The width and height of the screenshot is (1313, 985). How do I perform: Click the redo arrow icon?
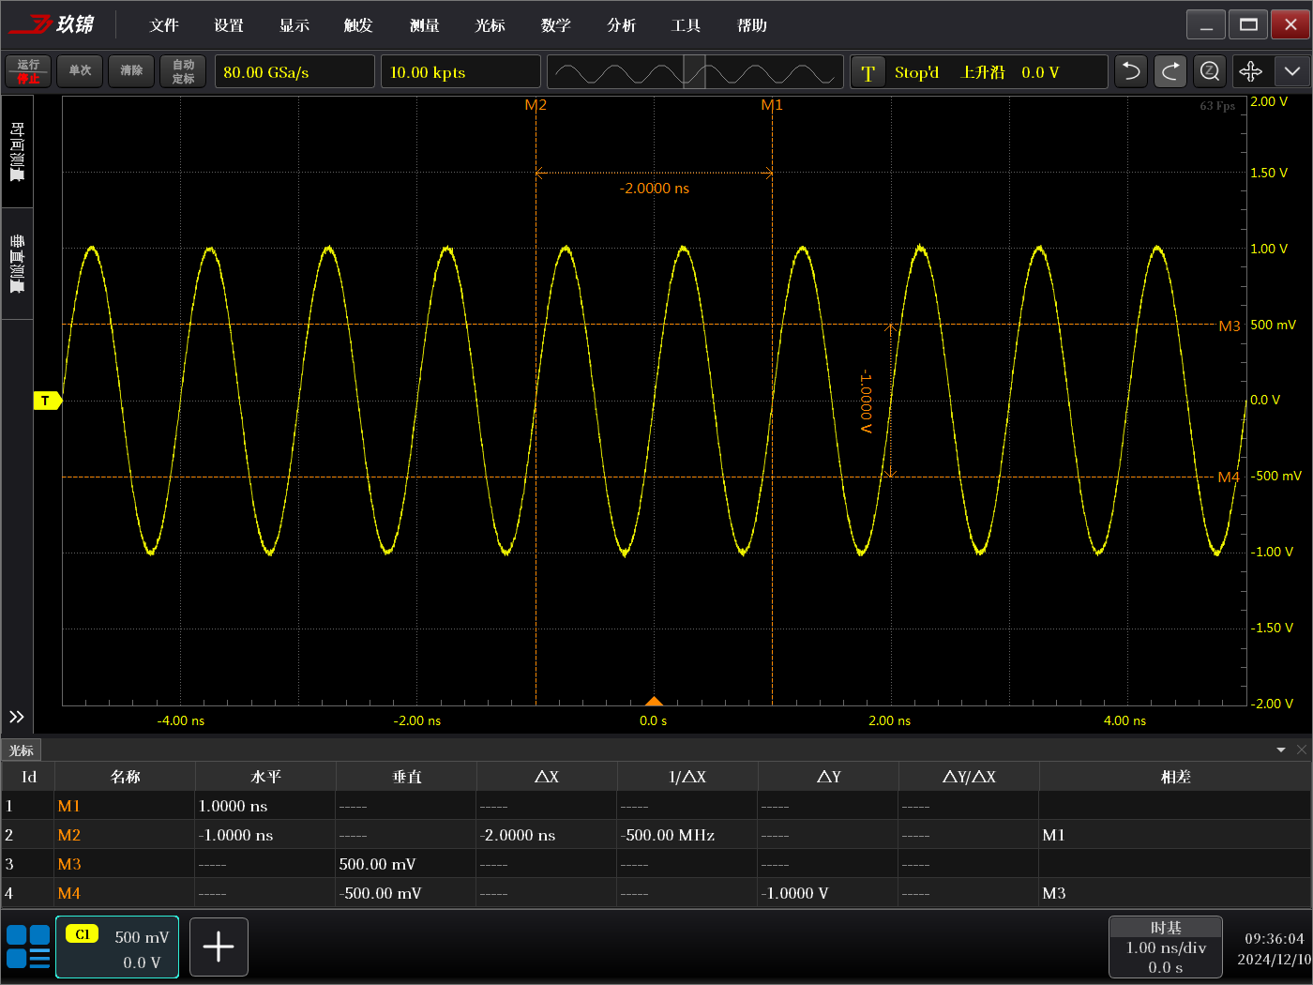[1170, 71]
